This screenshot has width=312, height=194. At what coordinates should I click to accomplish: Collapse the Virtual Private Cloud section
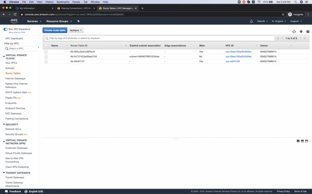point(4,56)
